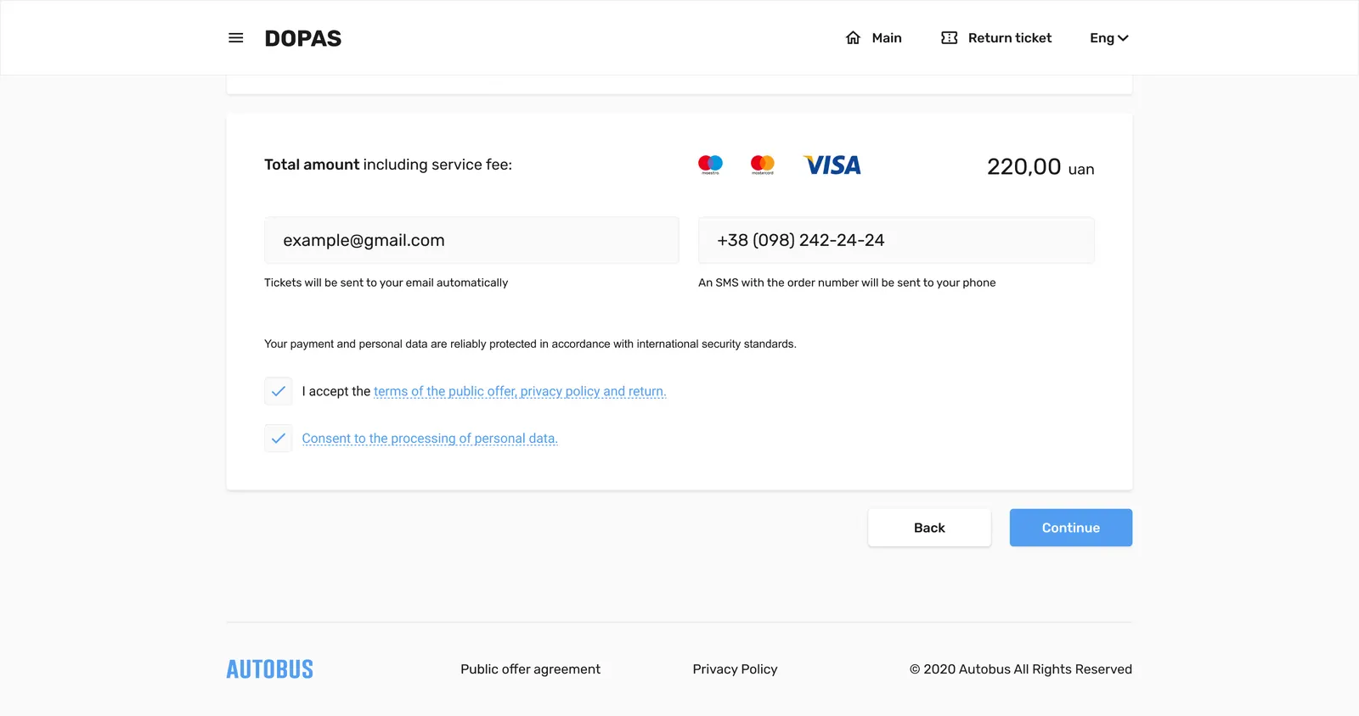Image resolution: width=1359 pixels, height=716 pixels.
Task: Uncheck the personal data consent checkbox
Action: pyautogui.click(x=279, y=439)
